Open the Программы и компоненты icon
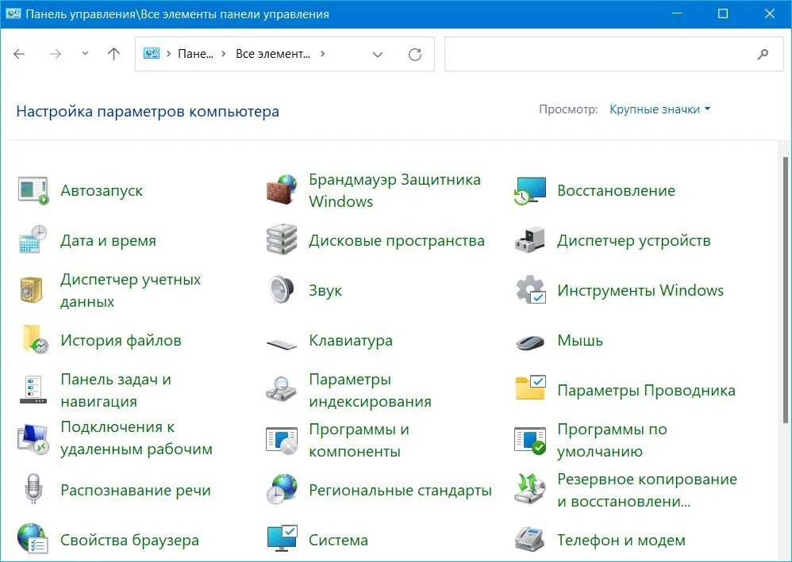 pos(282,440)
